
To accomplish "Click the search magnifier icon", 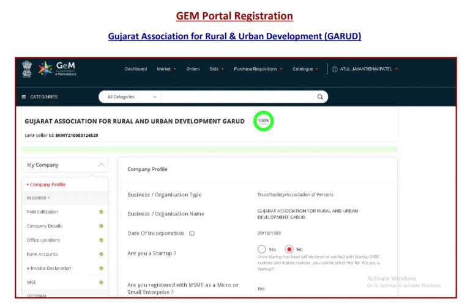I will coord(320,97).
